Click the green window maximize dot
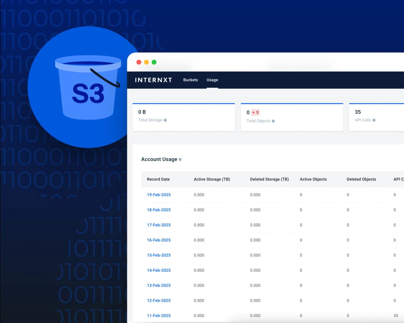 (154, 62)
